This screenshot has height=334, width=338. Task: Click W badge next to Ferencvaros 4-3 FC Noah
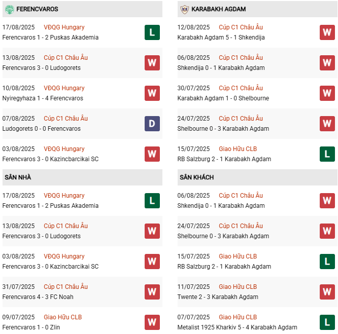(x=152, y=292)
